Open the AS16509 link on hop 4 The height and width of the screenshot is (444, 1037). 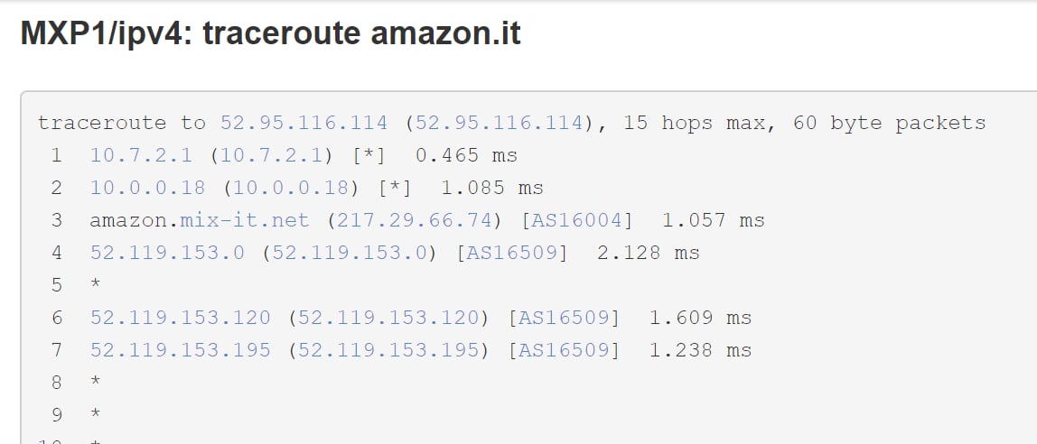coord(512,253)
